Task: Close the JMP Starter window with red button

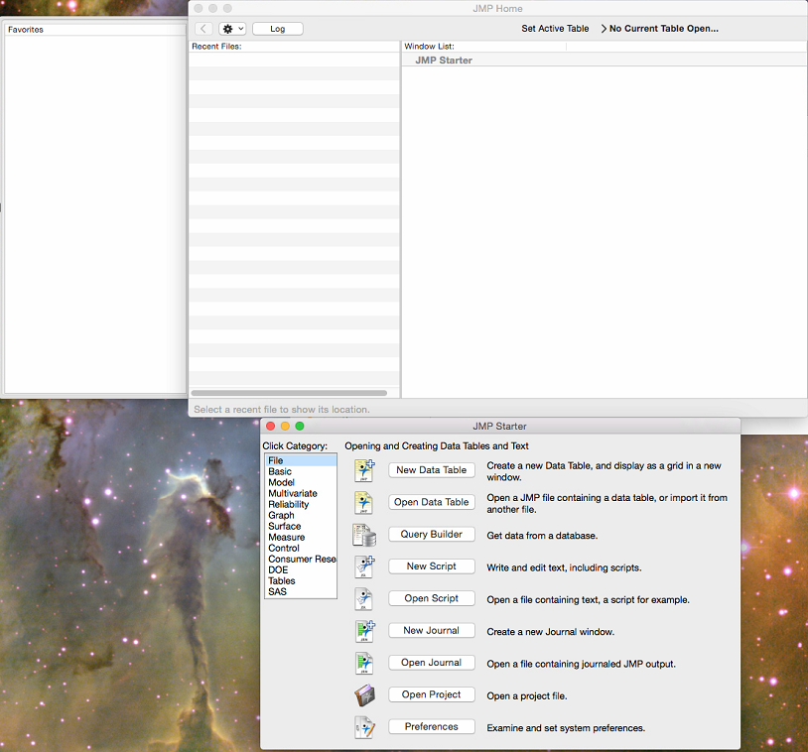Action: [x=271, y=426]
